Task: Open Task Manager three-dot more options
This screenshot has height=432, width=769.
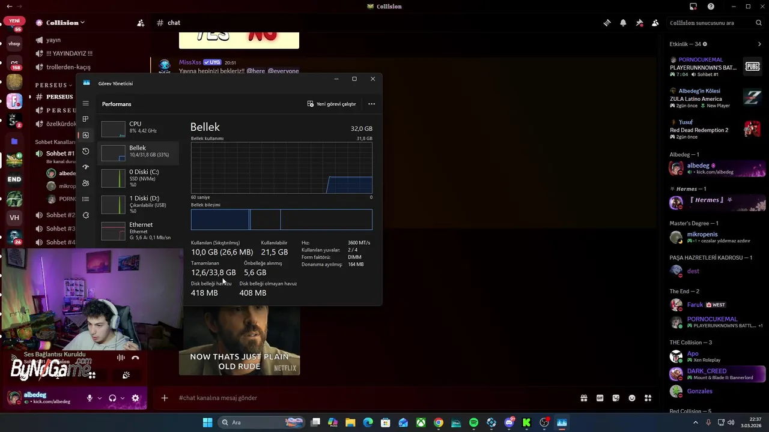Action: 371,104
